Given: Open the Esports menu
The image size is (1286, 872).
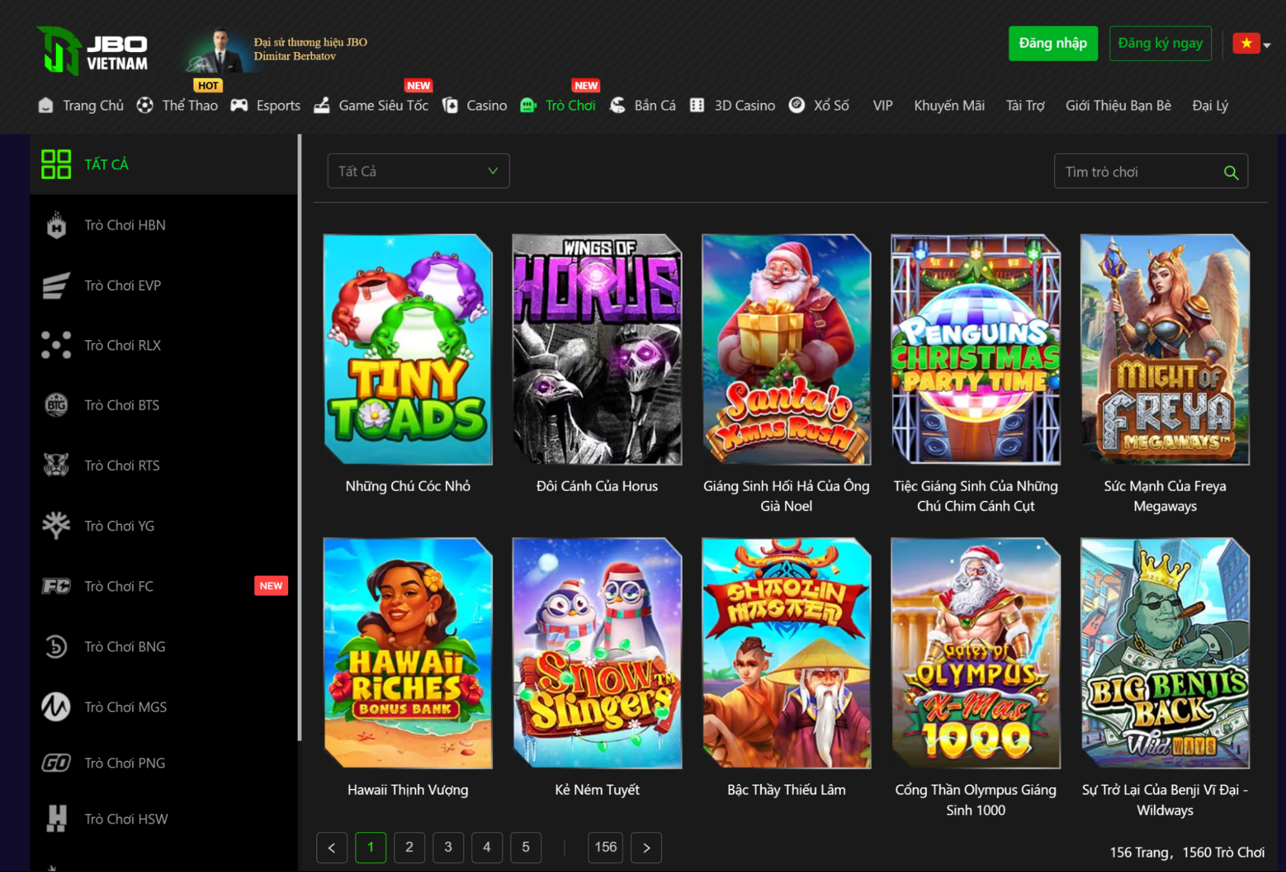Looking at the screenshot, I should click(278, 105).
